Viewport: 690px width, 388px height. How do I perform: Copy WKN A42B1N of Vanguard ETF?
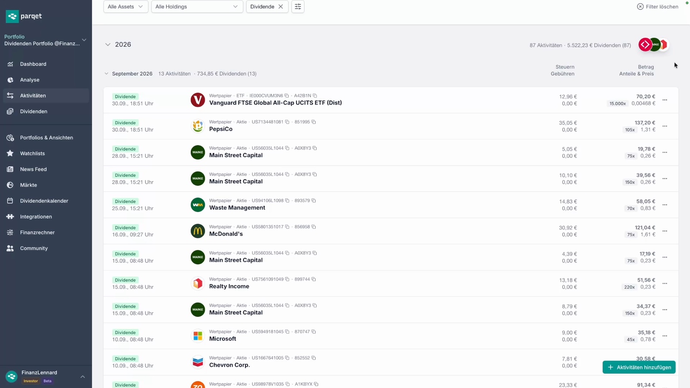point(315,96)
